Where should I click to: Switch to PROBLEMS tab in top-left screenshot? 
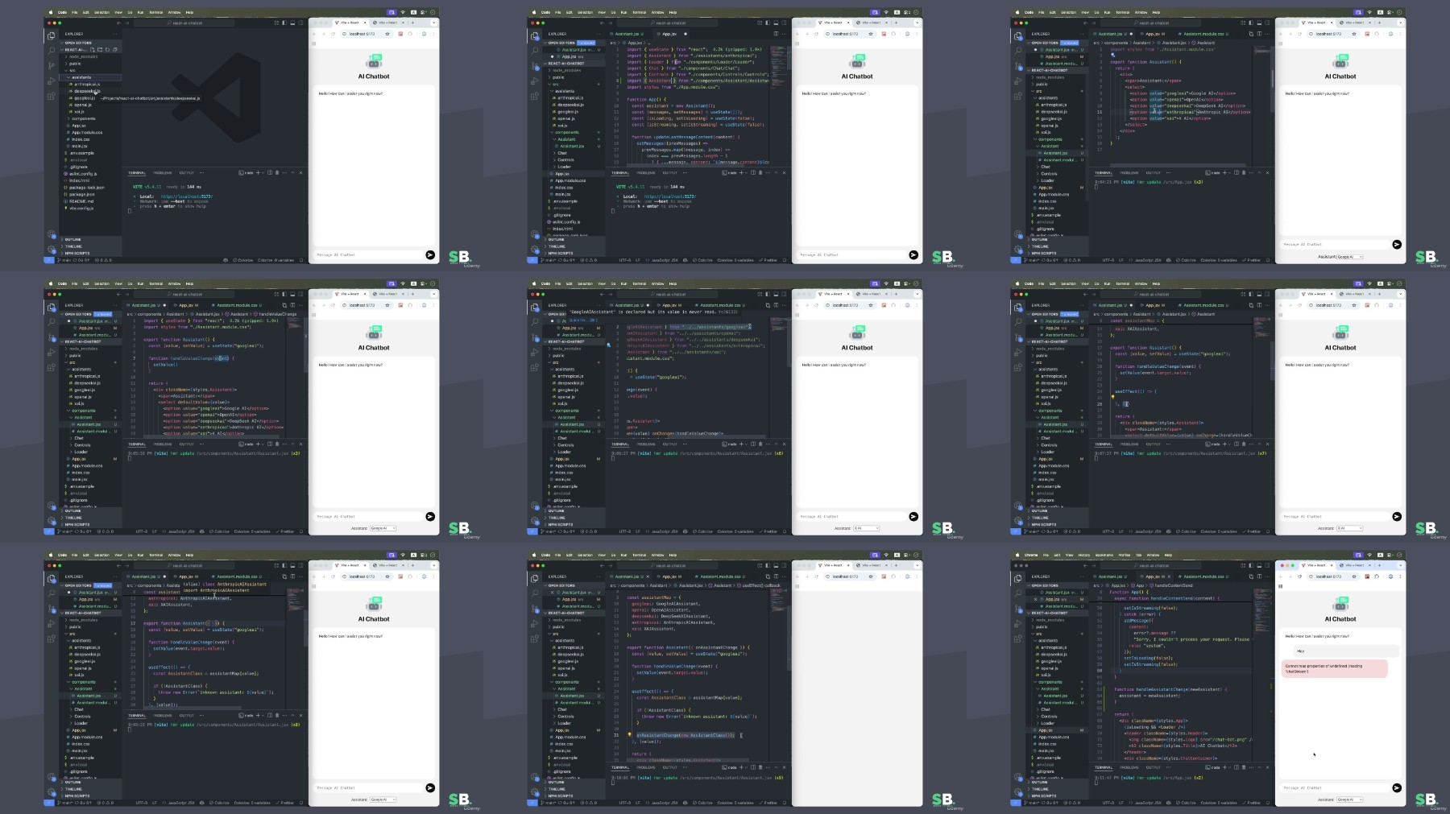pos(163,172)
